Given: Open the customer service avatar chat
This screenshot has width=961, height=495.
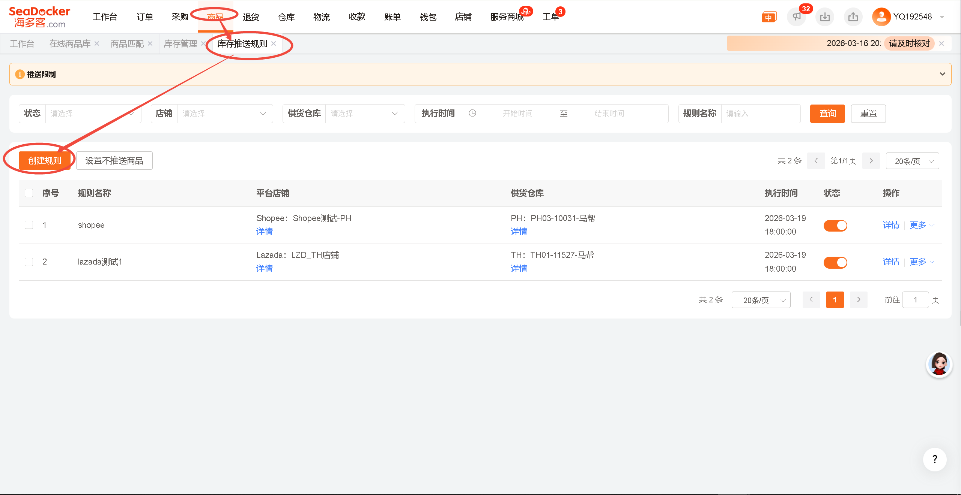Looking at the screenshot, I should coord(939,364).
